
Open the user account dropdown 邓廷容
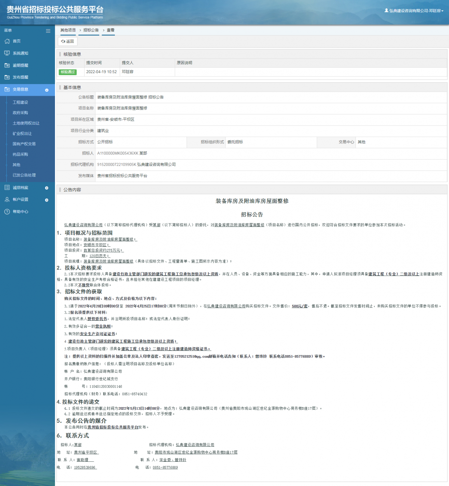click(414, 11)
